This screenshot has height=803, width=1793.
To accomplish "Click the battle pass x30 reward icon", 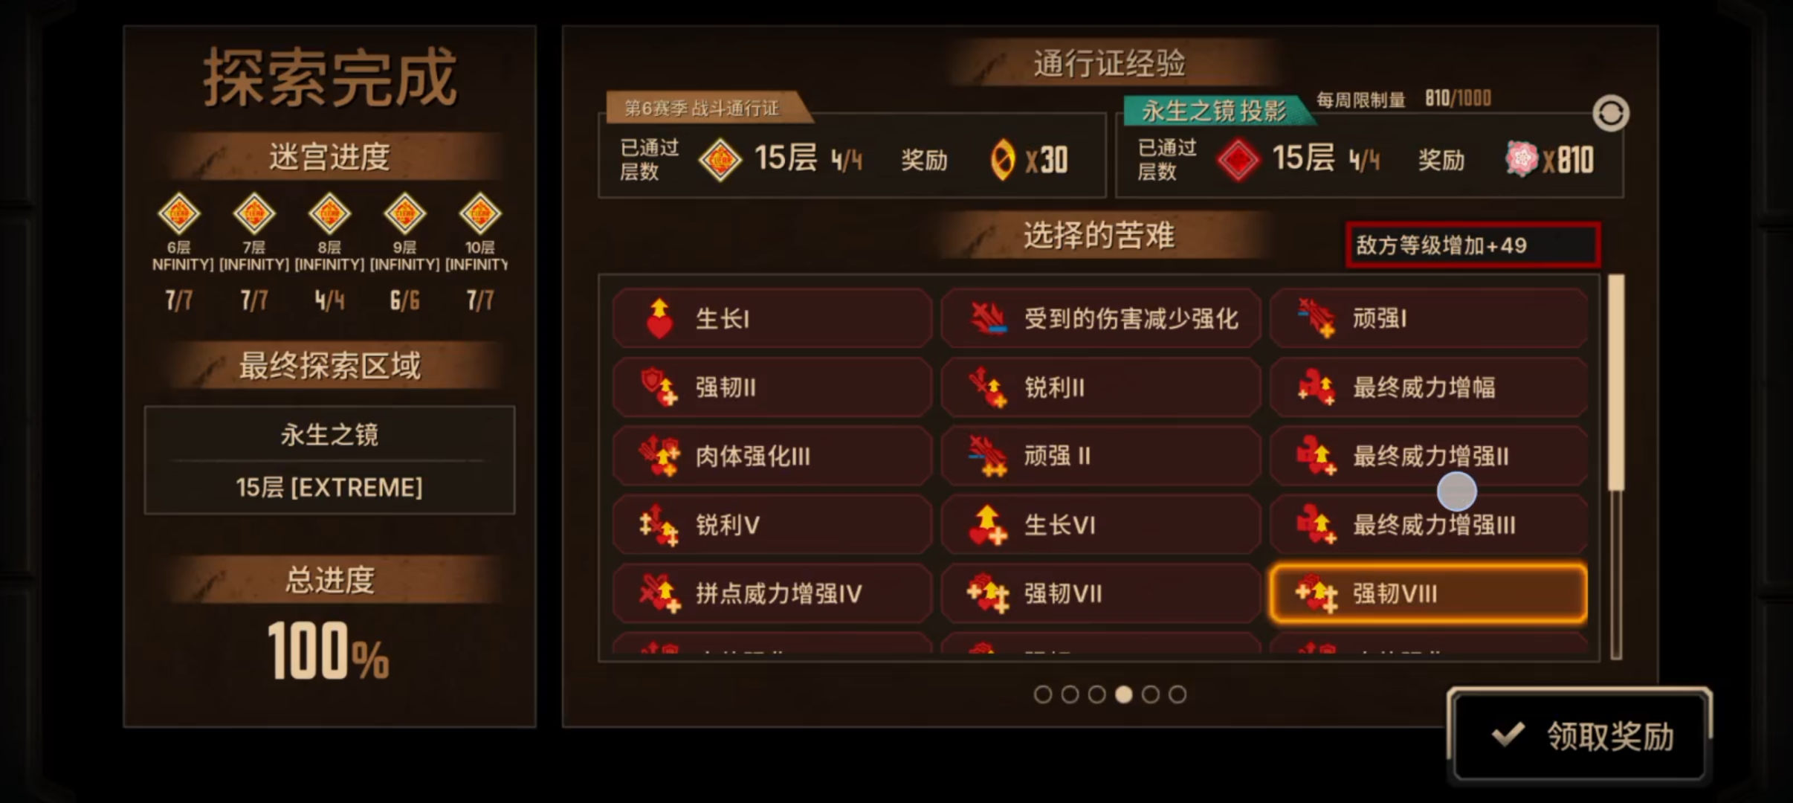I will pyautogui.click(x=1002, y=159).
